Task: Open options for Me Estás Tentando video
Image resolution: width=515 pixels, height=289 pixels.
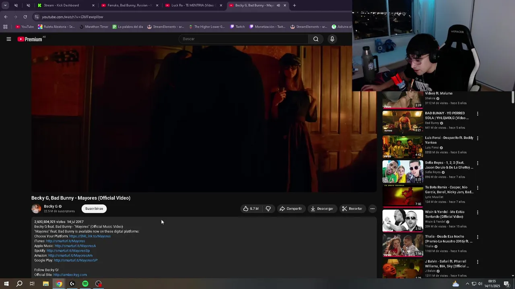Action: point(478,212)
